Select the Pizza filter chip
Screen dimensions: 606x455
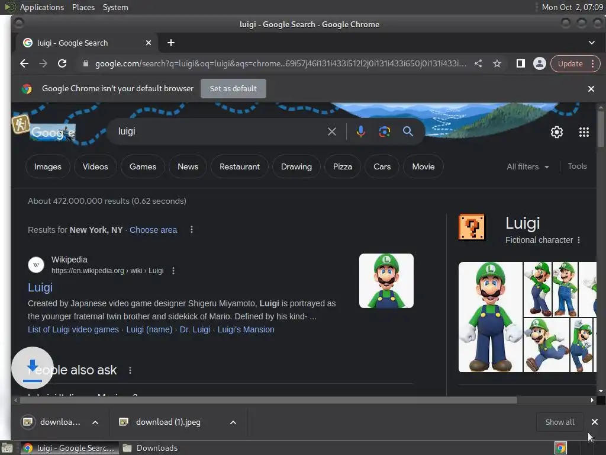pyautogui.click(x=343, y=166)
